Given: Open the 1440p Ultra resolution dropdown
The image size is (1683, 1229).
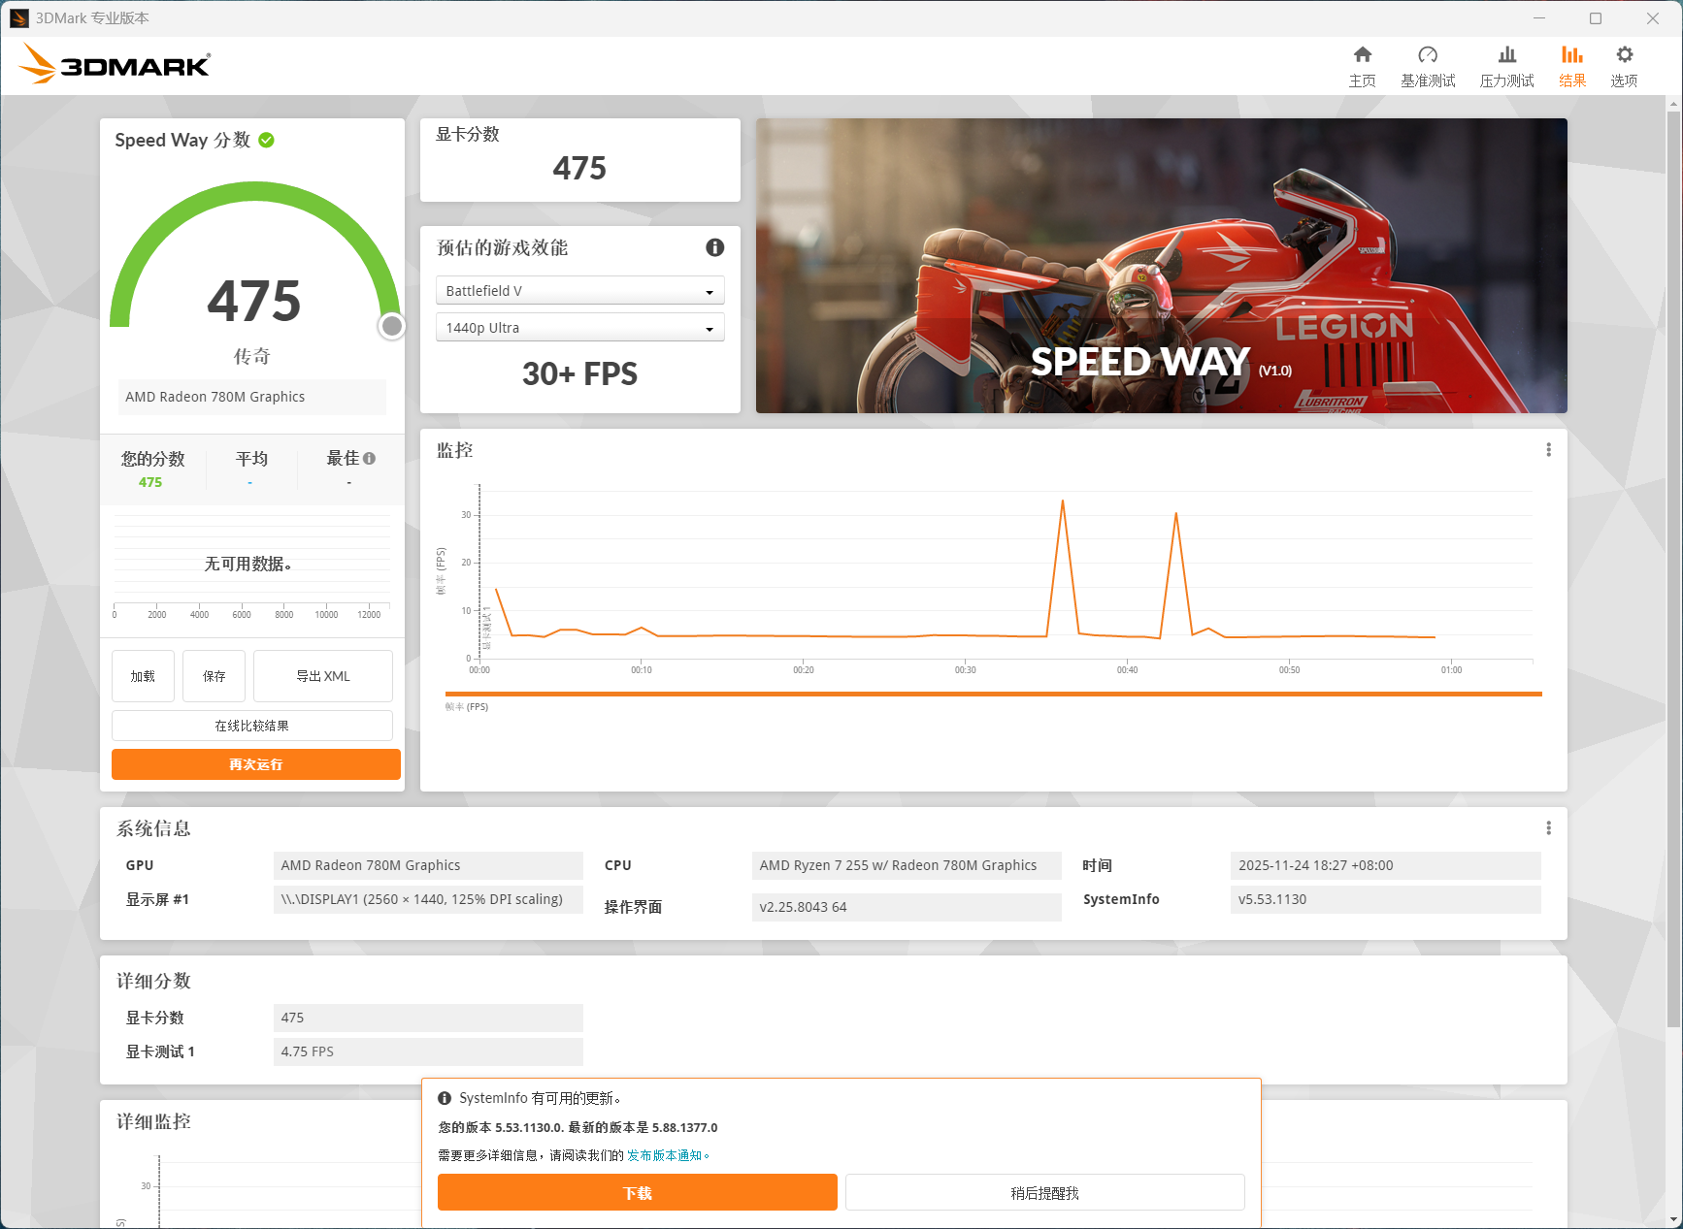Looking at the screenshot, I should pyautogui.click(x=580, y=328).
